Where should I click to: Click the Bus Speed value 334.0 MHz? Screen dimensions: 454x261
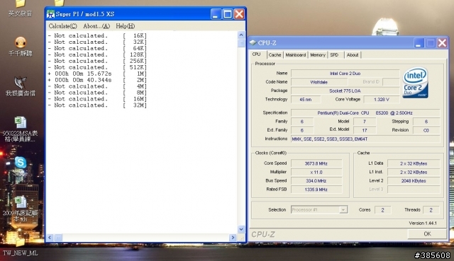(316, 181)
